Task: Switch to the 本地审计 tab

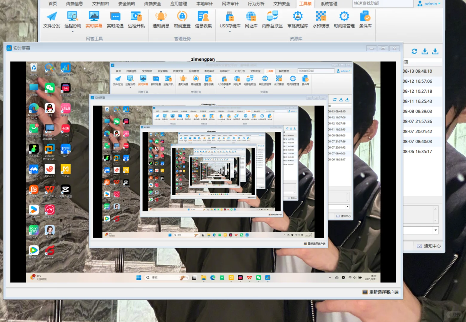Action: tap(204, 4)
